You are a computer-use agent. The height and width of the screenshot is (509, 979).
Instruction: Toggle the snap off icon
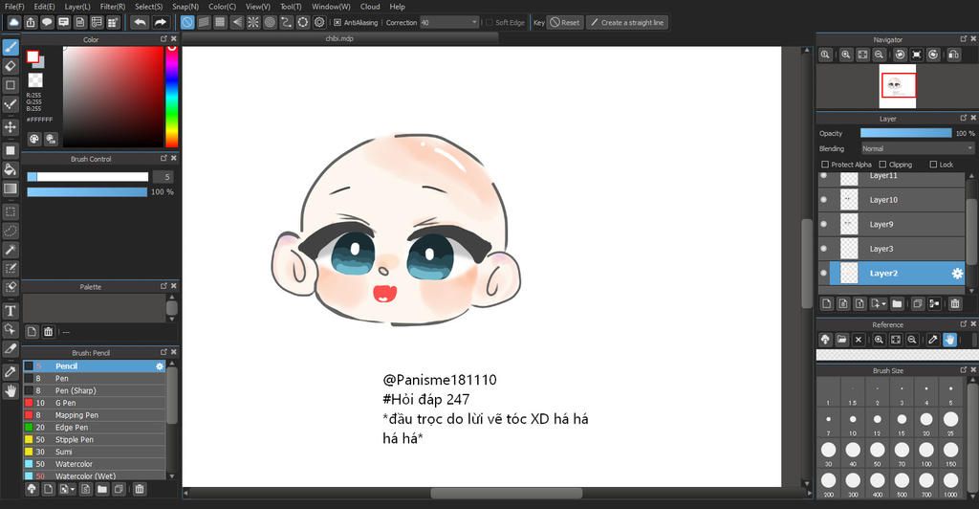pyautogui.click(x=187, y=22)
